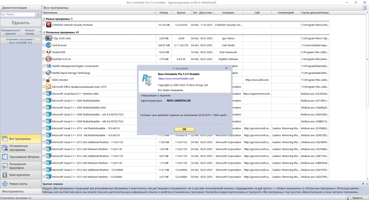
Task: Open the База журналов module
Action: pyautogui.click(x=21, y=175)
